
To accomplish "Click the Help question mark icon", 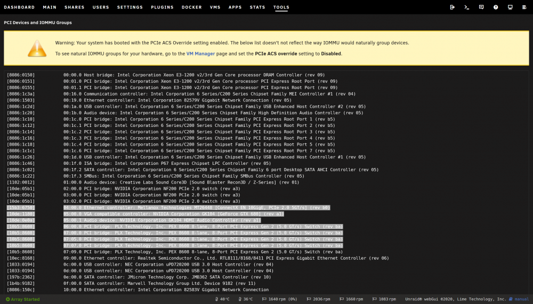I will (x=496, y=7).
